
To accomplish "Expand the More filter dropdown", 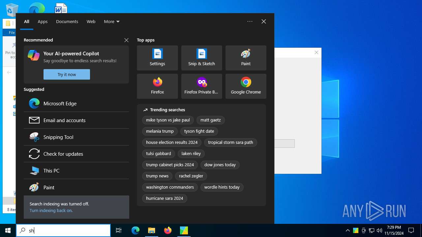I will tap(112, 21).
